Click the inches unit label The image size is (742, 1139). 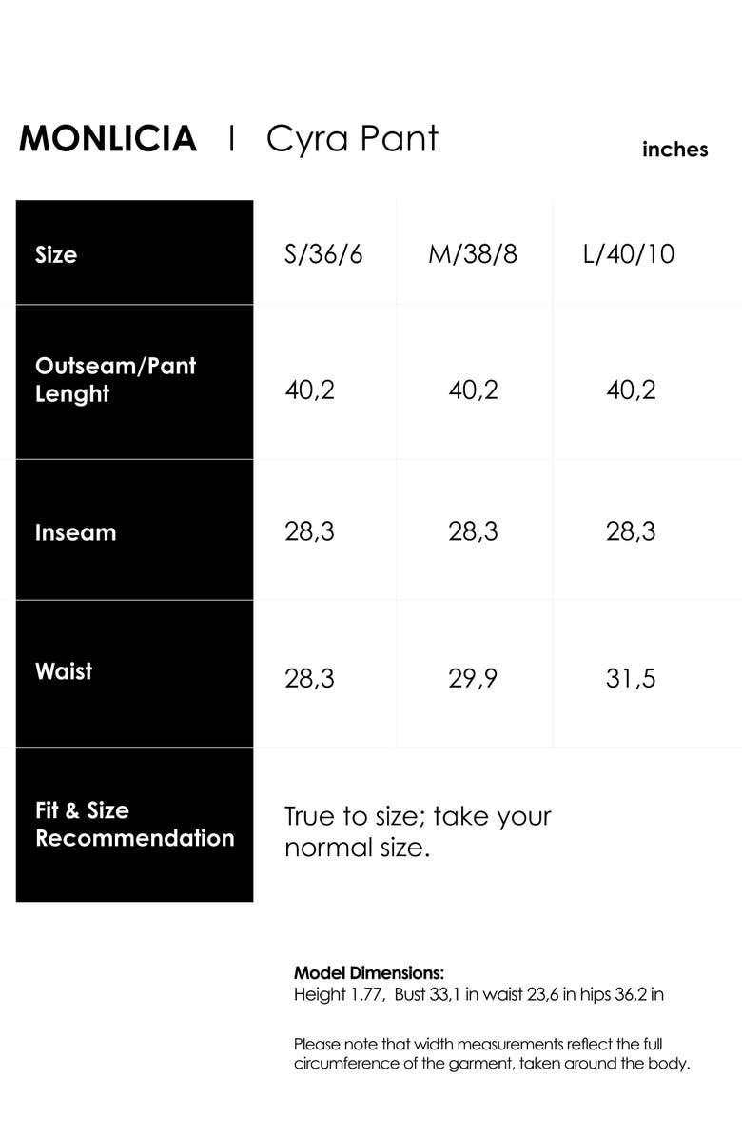674,150
